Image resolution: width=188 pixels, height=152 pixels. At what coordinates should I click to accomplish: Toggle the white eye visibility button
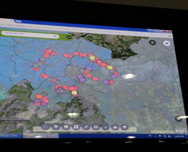(x=167, y=43)
